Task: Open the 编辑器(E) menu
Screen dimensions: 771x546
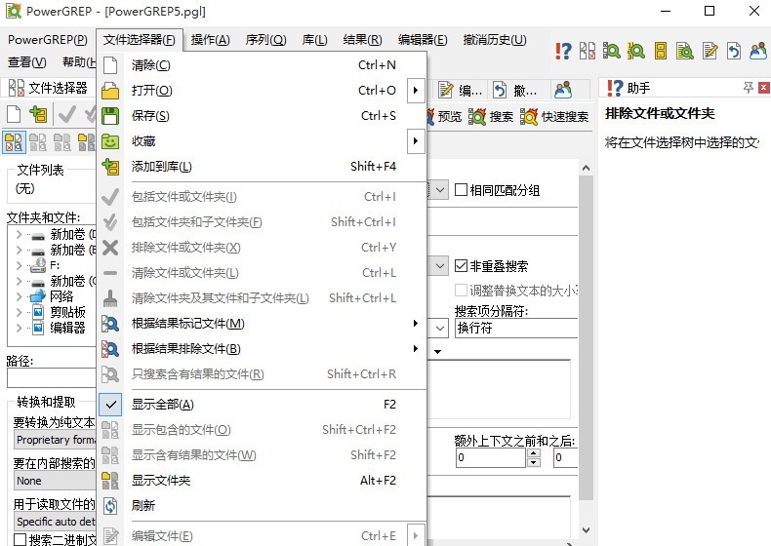Action: [x=423, y=40]
